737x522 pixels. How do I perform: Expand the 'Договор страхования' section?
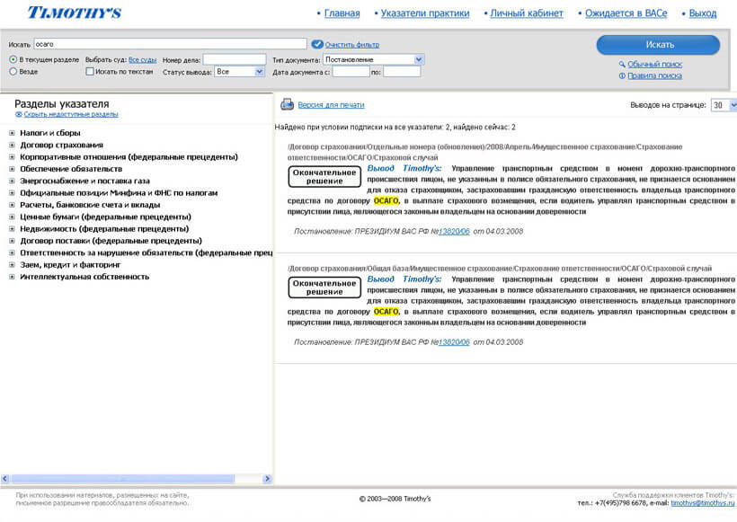12,146
